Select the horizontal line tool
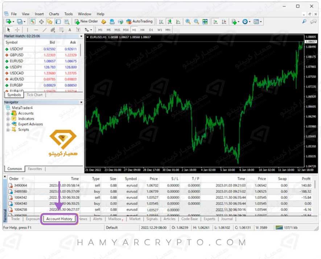The width and height of the screenshot is (321, 259). coord(36,30)
